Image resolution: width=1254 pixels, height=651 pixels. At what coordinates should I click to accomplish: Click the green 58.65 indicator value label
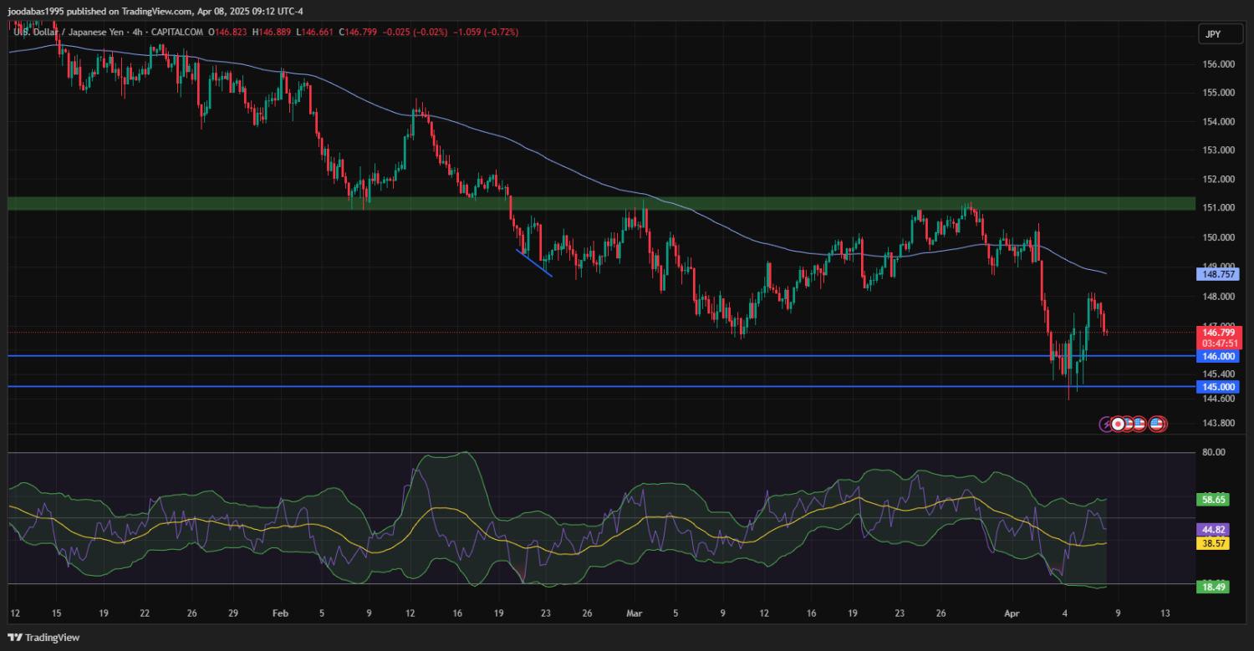(x=1213, y=499)
